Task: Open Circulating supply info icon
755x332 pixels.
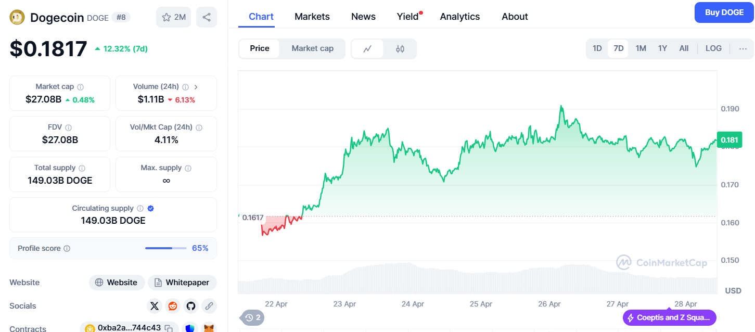Action: 140,209
